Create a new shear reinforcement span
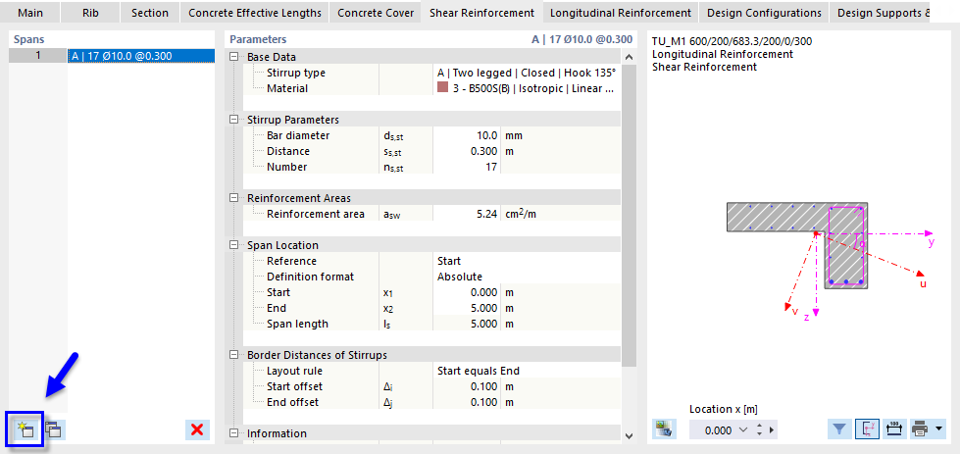 pos(25,429)
